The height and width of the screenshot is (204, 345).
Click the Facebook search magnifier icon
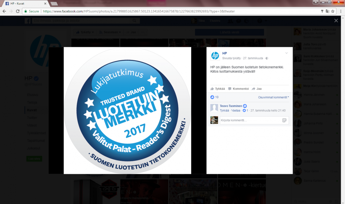coord(135,21)
